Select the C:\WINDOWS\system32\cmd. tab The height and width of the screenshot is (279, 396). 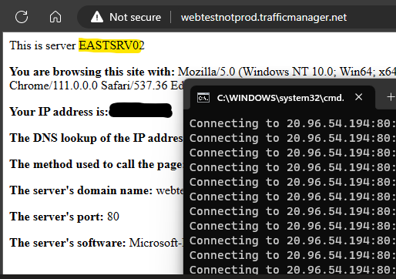coord(280,98)
